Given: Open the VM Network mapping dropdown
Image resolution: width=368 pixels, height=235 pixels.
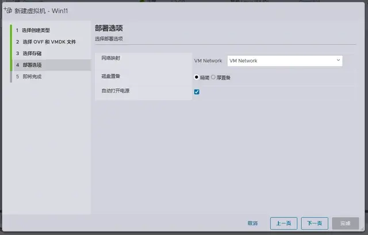Looking at the screenshot, I should 285,61.
